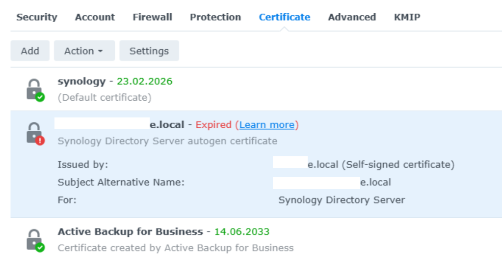The image size is (502, 258).
Task: Click the synology expiry date 23.02.2026
Action: [x=144, y=81]
